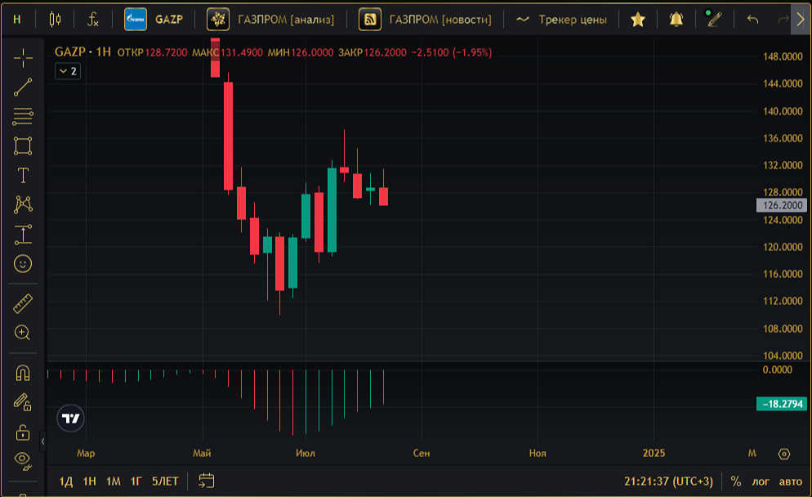Expand the toolbar right arrow
Screen dimensions: 812x497
click(801, 20)
